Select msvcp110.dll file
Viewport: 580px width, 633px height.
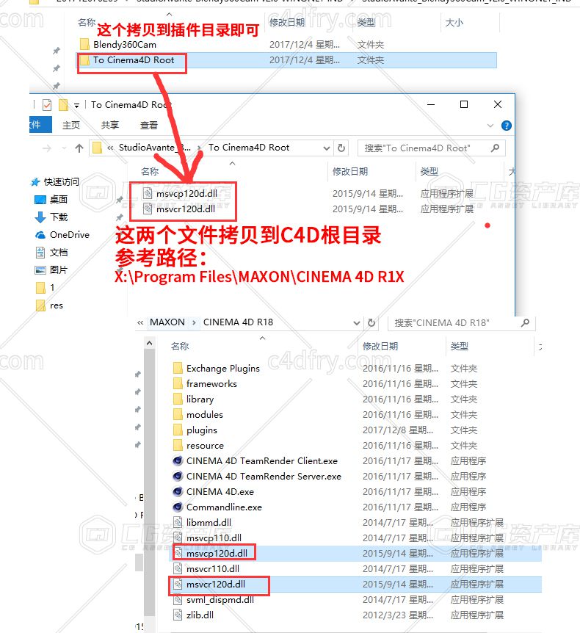coord(208,538)
